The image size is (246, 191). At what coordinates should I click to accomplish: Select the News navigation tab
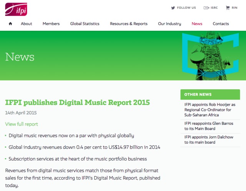coord(197,24)
